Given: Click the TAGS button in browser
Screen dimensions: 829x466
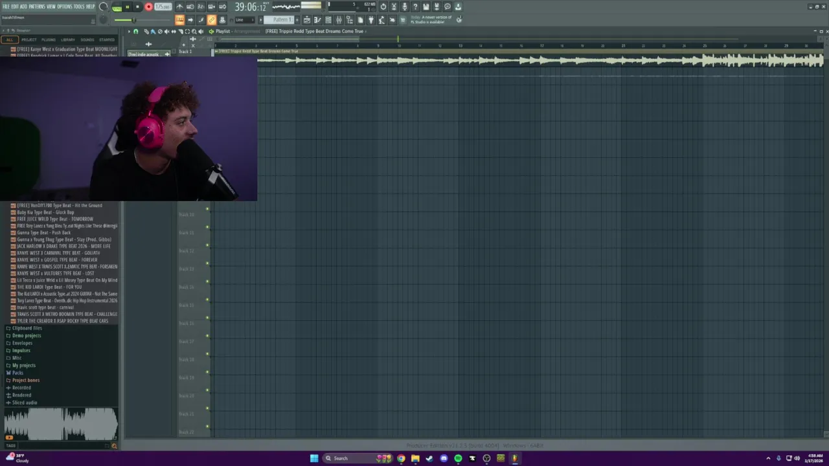Looking at the screenshot, I should click(10, 445).
